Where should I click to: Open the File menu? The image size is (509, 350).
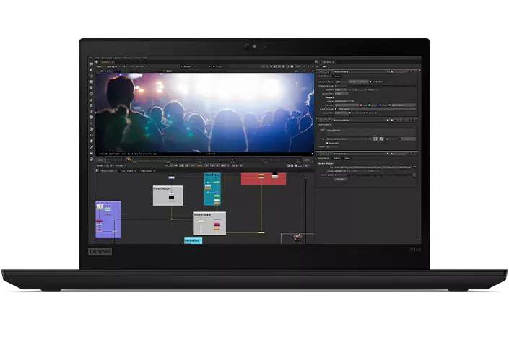(x=91, y=58)
